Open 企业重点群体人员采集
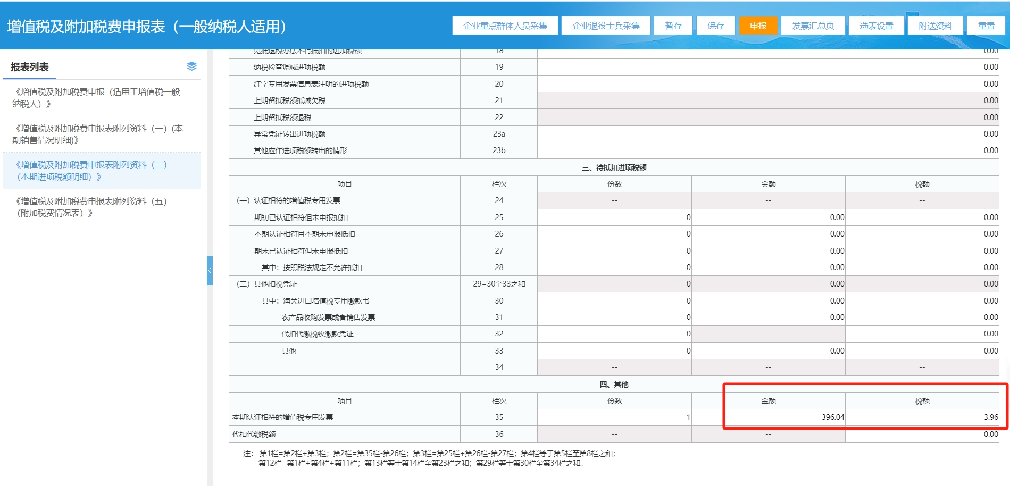Screen dimensions: 1010x488 click(x=505, y=26)
